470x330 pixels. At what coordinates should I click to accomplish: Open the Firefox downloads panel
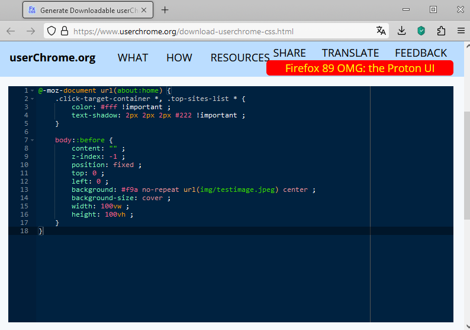tap(401, 31)
